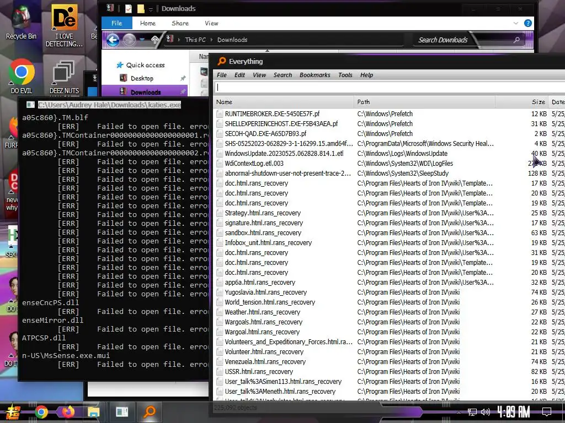Open Everything's File menu
Viewport: 565px width, 423px height.
[222, 75]
